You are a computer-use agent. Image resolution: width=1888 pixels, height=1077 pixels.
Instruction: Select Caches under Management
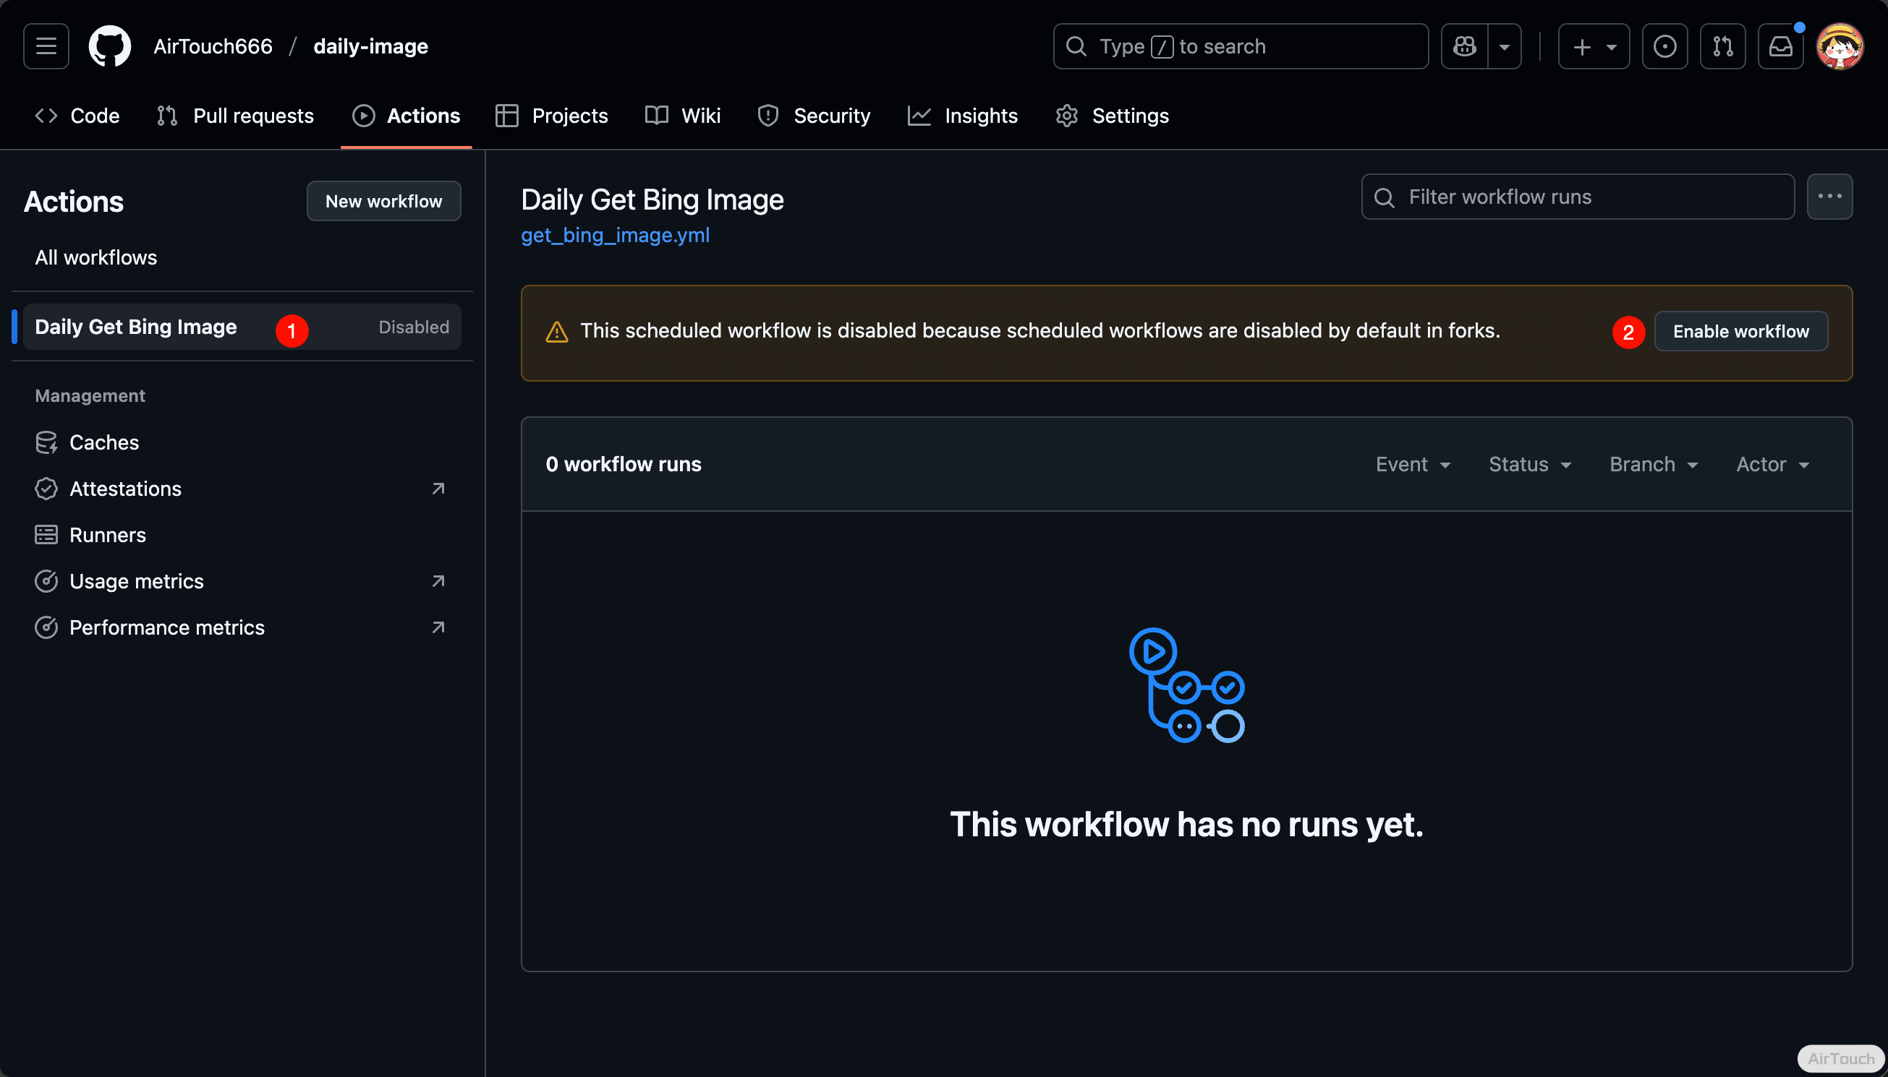(x=103, y=442)
